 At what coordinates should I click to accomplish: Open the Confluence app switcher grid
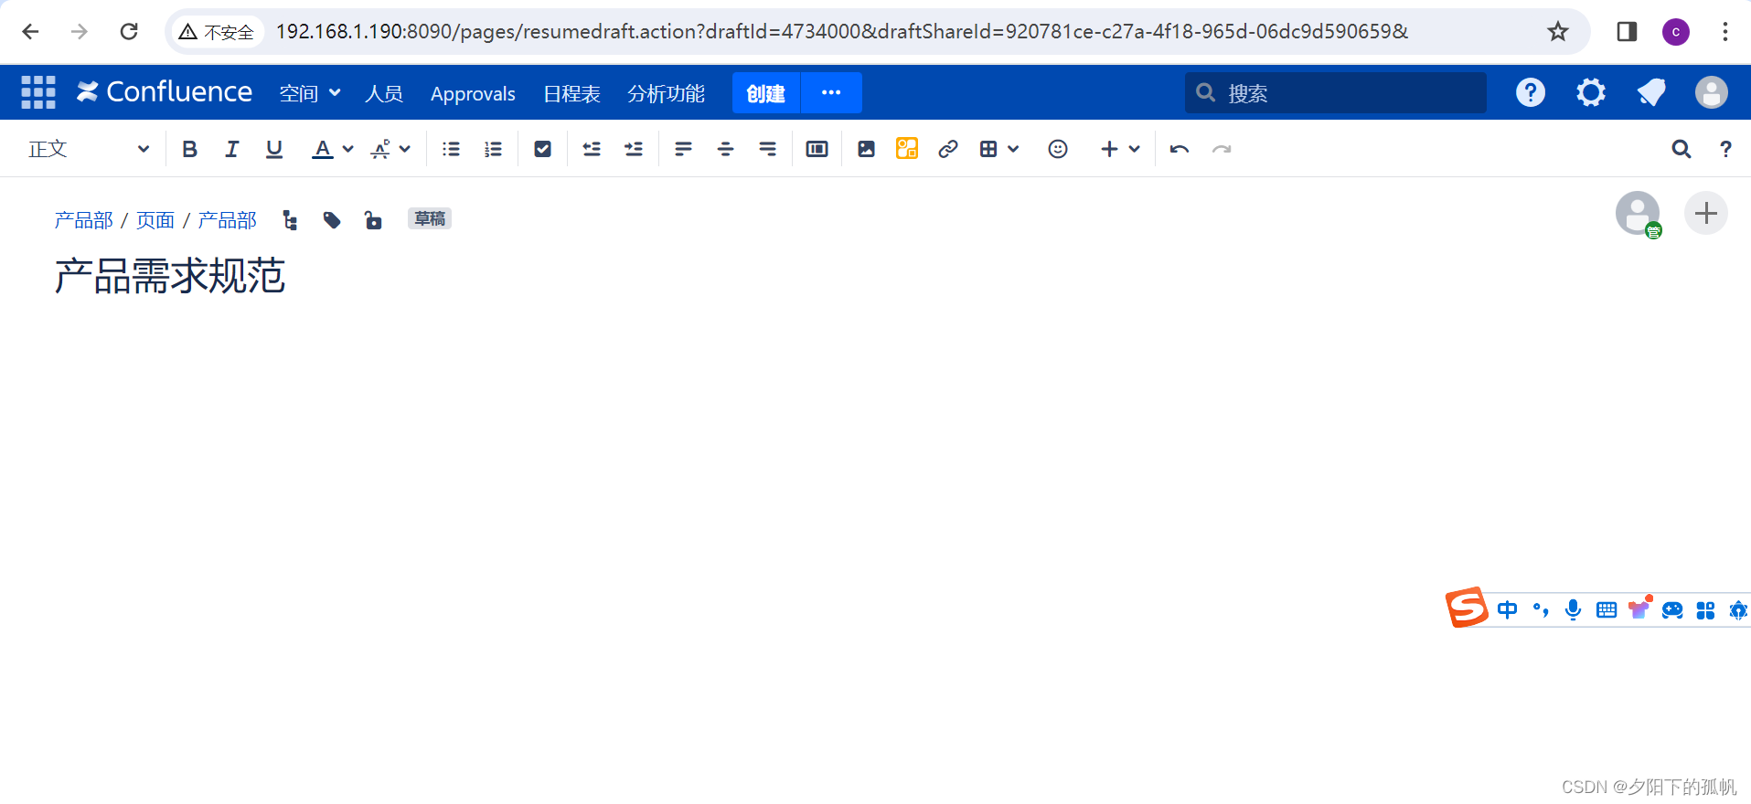click(38, 92)
